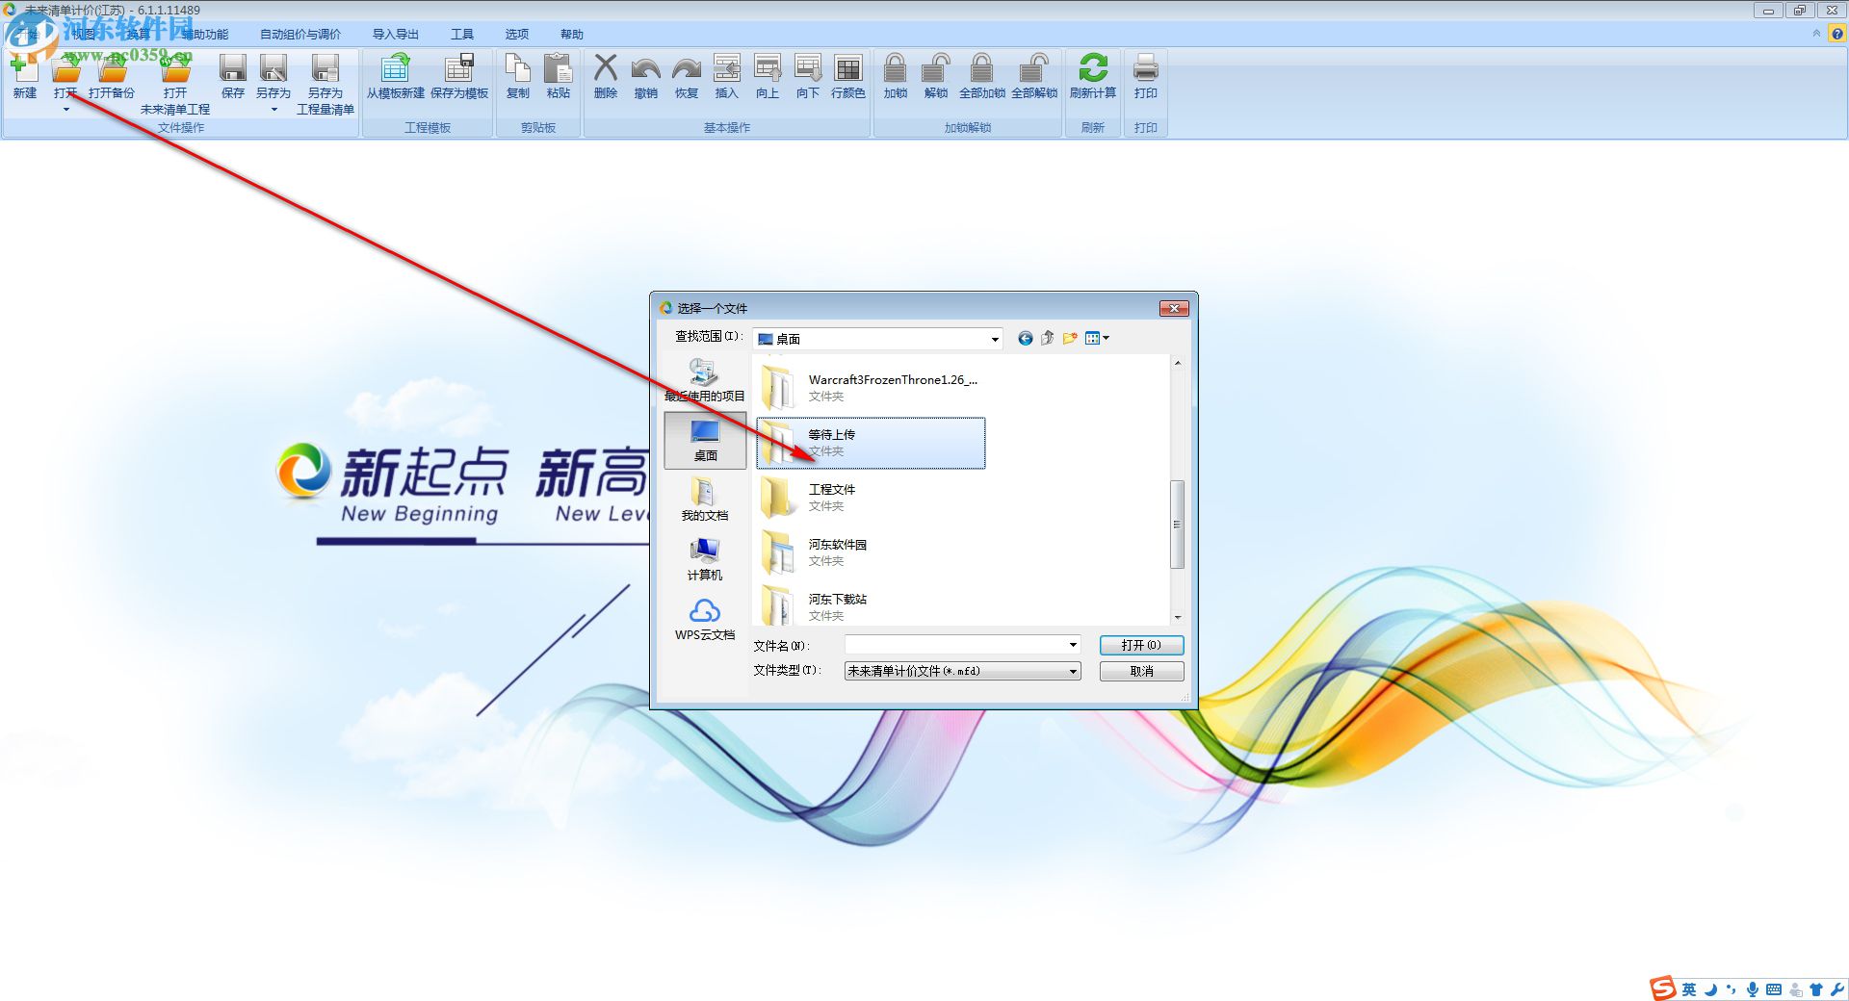Screen dimensions: 1849x1001
Task: Select the 河东软件园 folder
Action: tap(871, 552)
